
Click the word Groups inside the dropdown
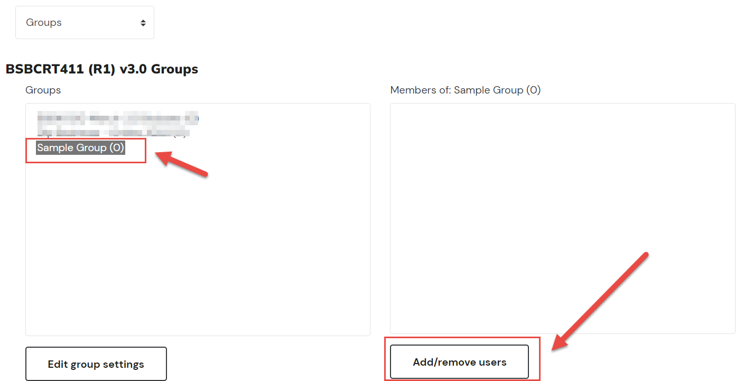click(x=44, y=23)
